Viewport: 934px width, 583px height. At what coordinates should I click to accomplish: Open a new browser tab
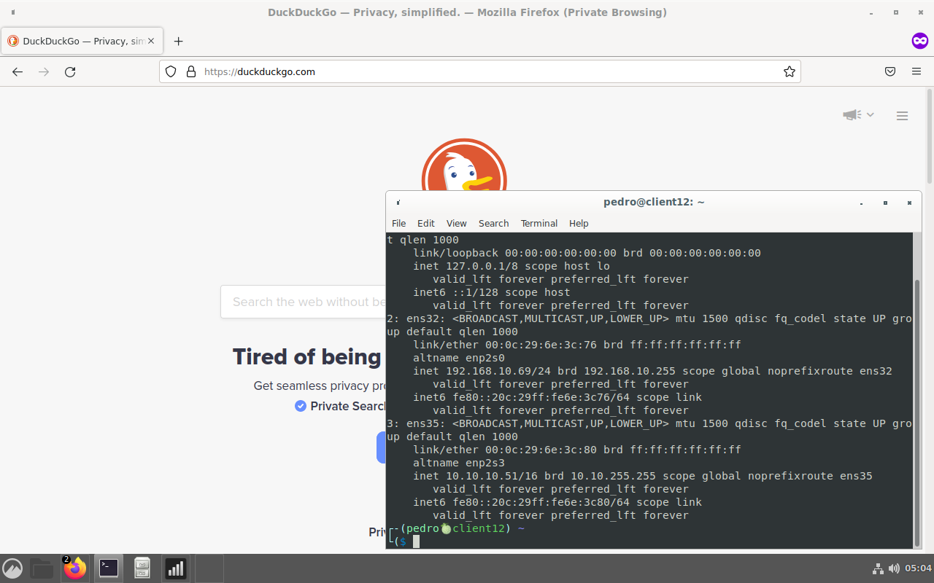(x=179, y=41)
